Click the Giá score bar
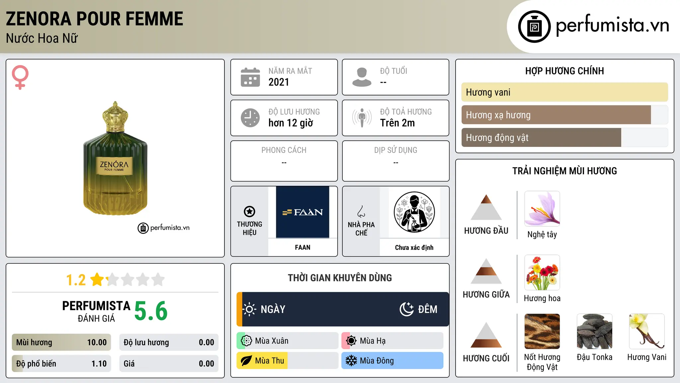Screen dimensions: 680x383 [x=169, y=364]
